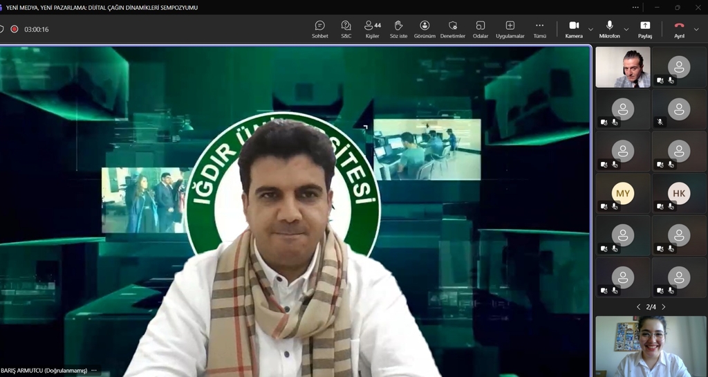Select the MY participant tile
Image resolution: width=708 pixels, height=377 pixels.
pyautogui.click(x=623, y=193)
